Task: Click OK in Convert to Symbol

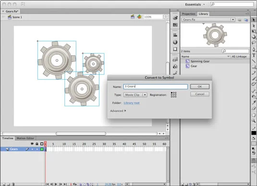Action: [x=200, y=87]
